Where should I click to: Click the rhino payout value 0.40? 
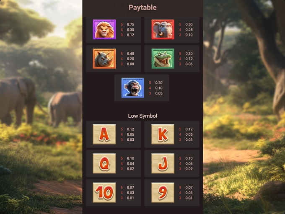[130, 54]
